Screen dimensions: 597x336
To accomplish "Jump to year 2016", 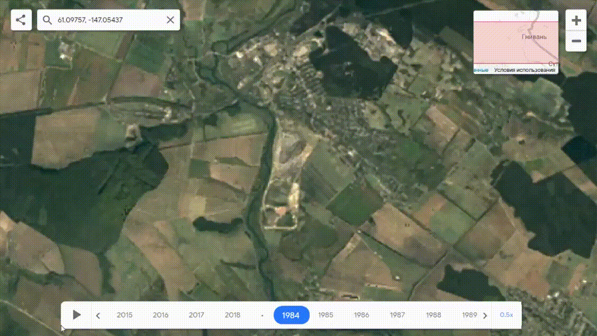I will pyautogui.click(x=160, y=315).
